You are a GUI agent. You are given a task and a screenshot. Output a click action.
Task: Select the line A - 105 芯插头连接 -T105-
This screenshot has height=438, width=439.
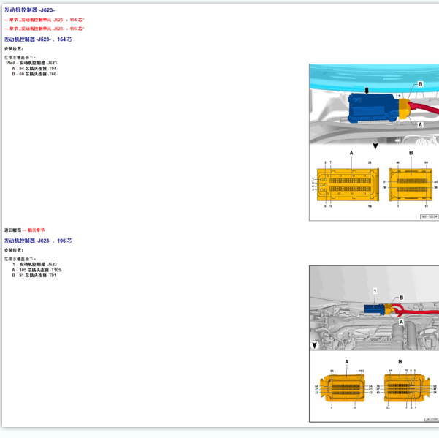click(x=37, y=270)
